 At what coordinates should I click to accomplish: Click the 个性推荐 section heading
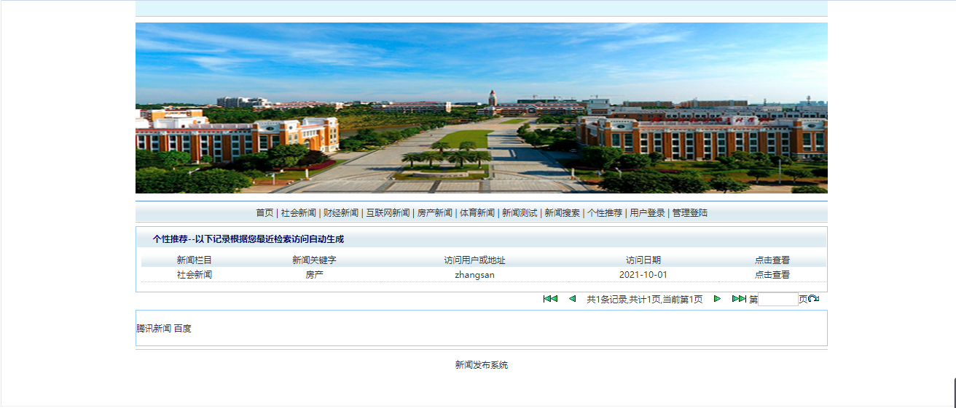[248, 239]
